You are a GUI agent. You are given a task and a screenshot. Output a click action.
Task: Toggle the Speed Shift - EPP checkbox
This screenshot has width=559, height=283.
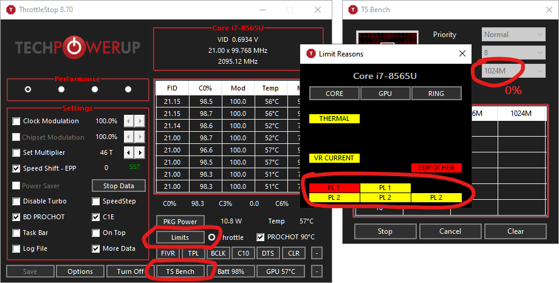point(16,168)
